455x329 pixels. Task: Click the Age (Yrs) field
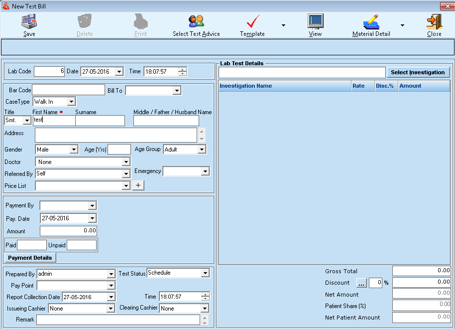[119, 150]
